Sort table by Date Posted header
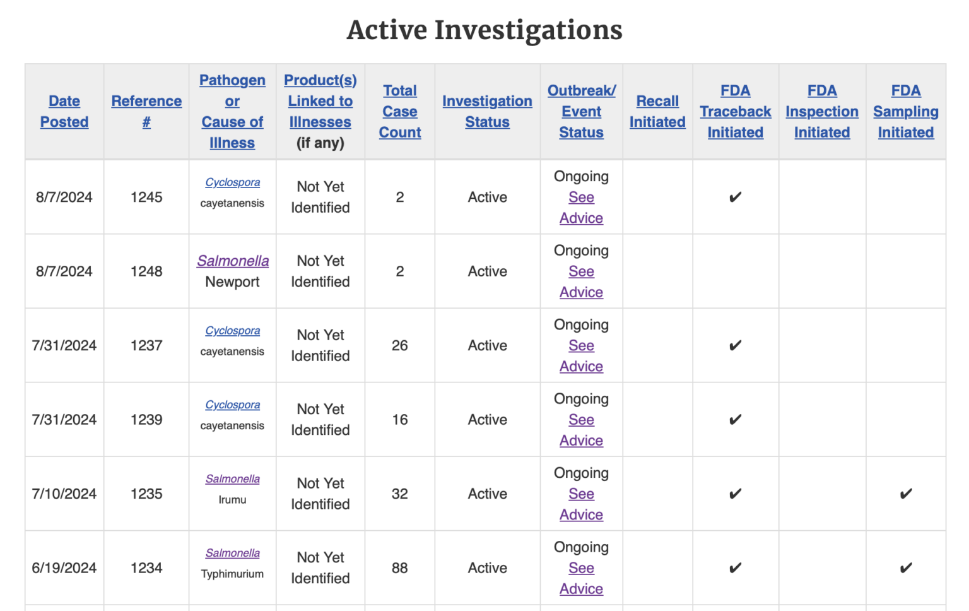The image size is (969, 611). pyautogui.click(x=64, y=111)
